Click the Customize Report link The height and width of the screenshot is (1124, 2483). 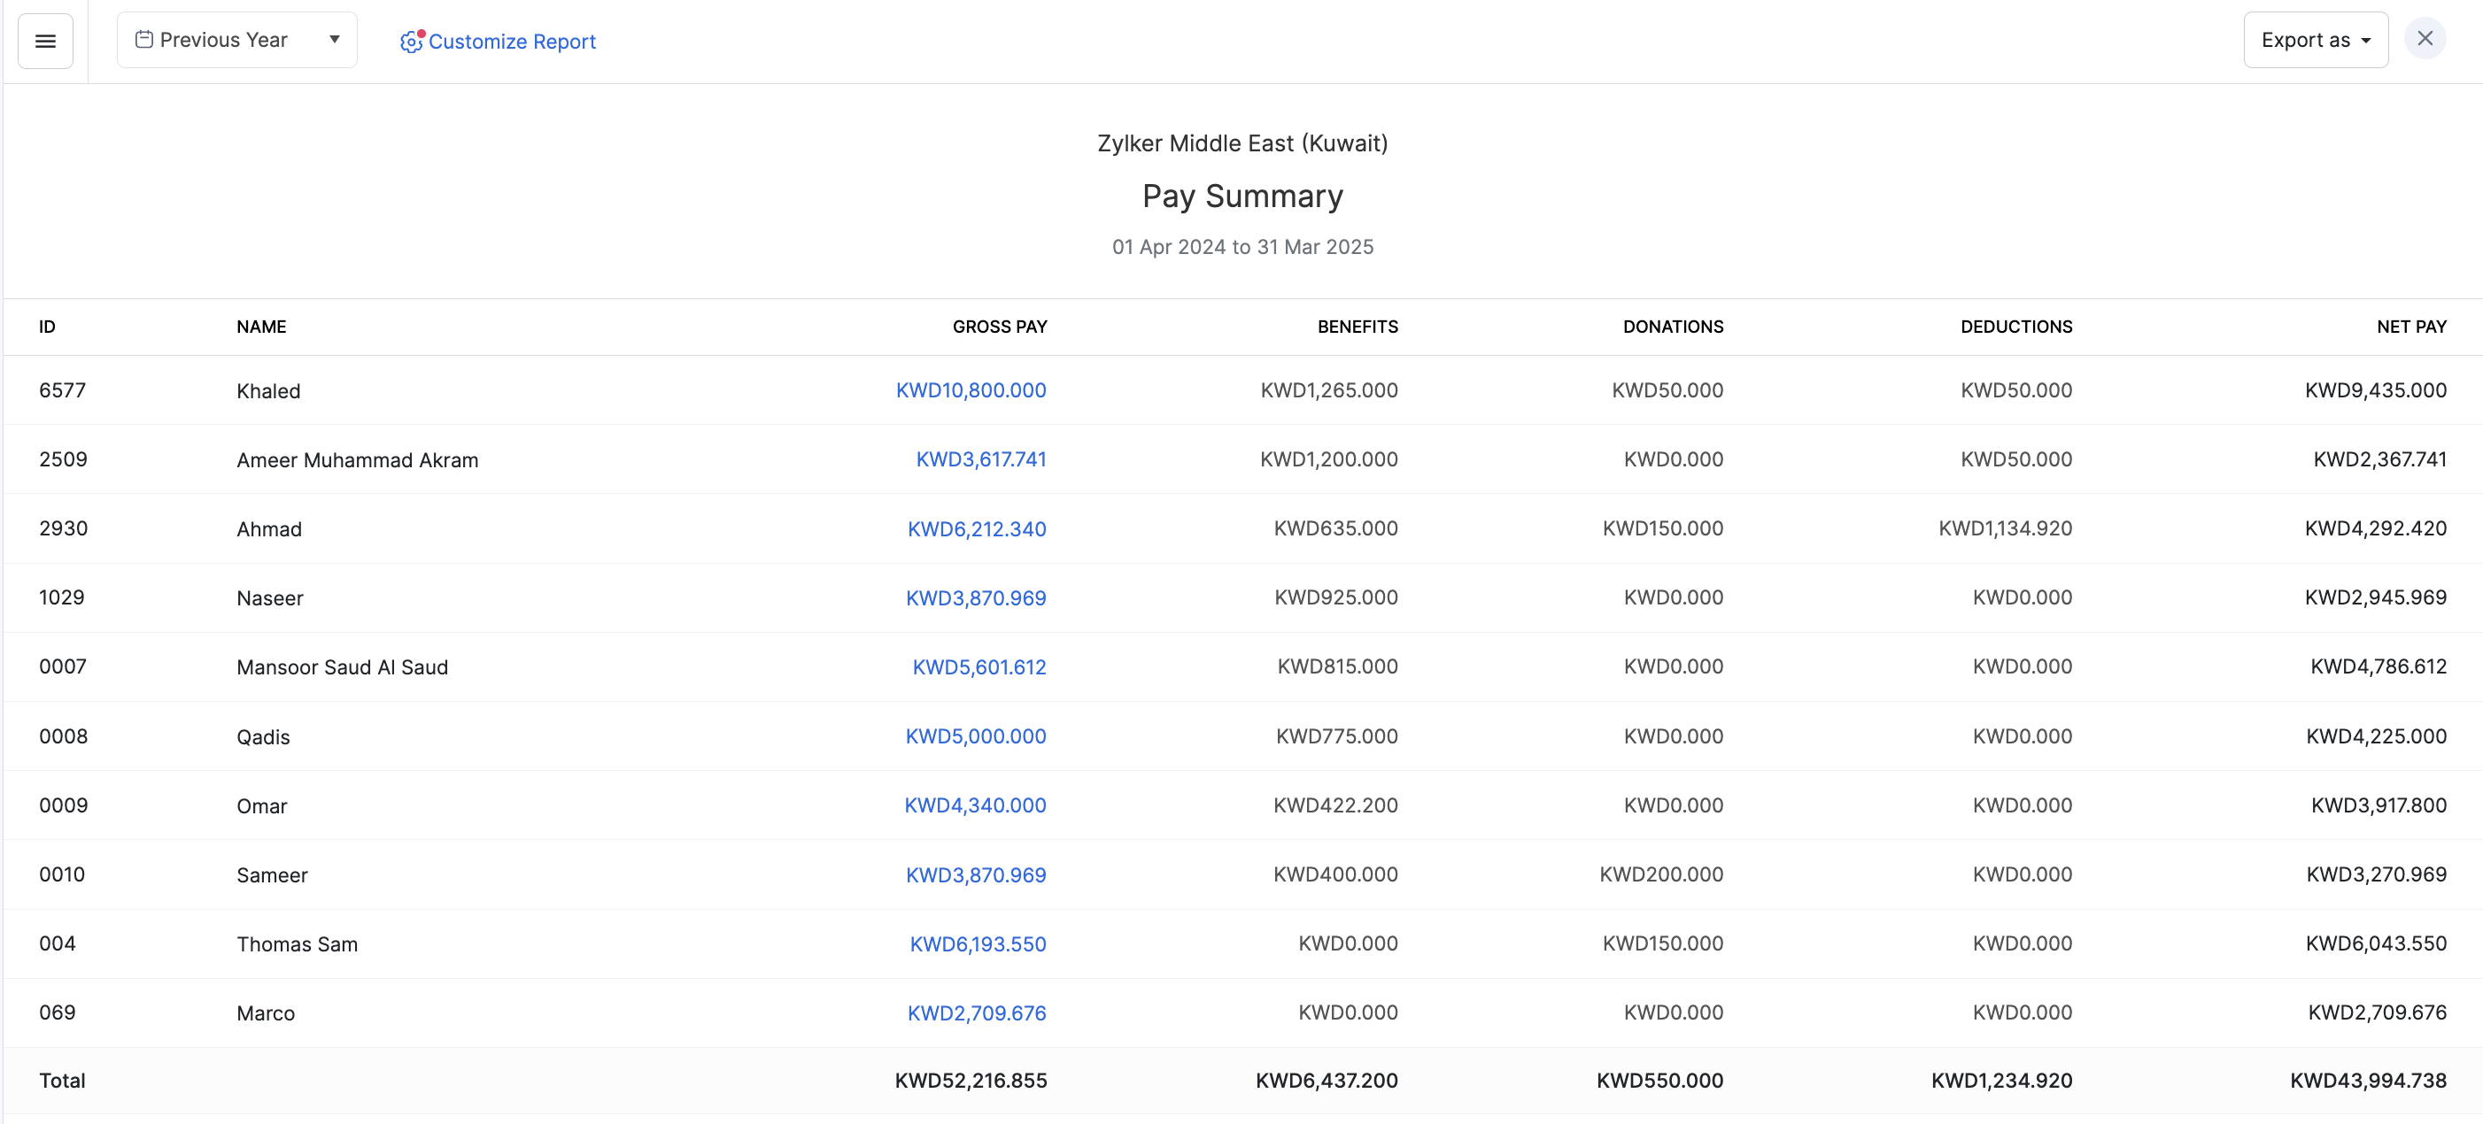coord(512,42)
